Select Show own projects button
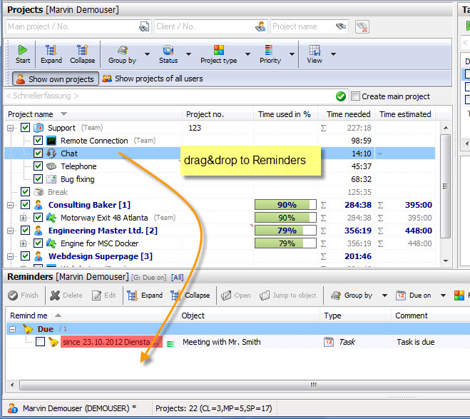 (x=54, y=79)
